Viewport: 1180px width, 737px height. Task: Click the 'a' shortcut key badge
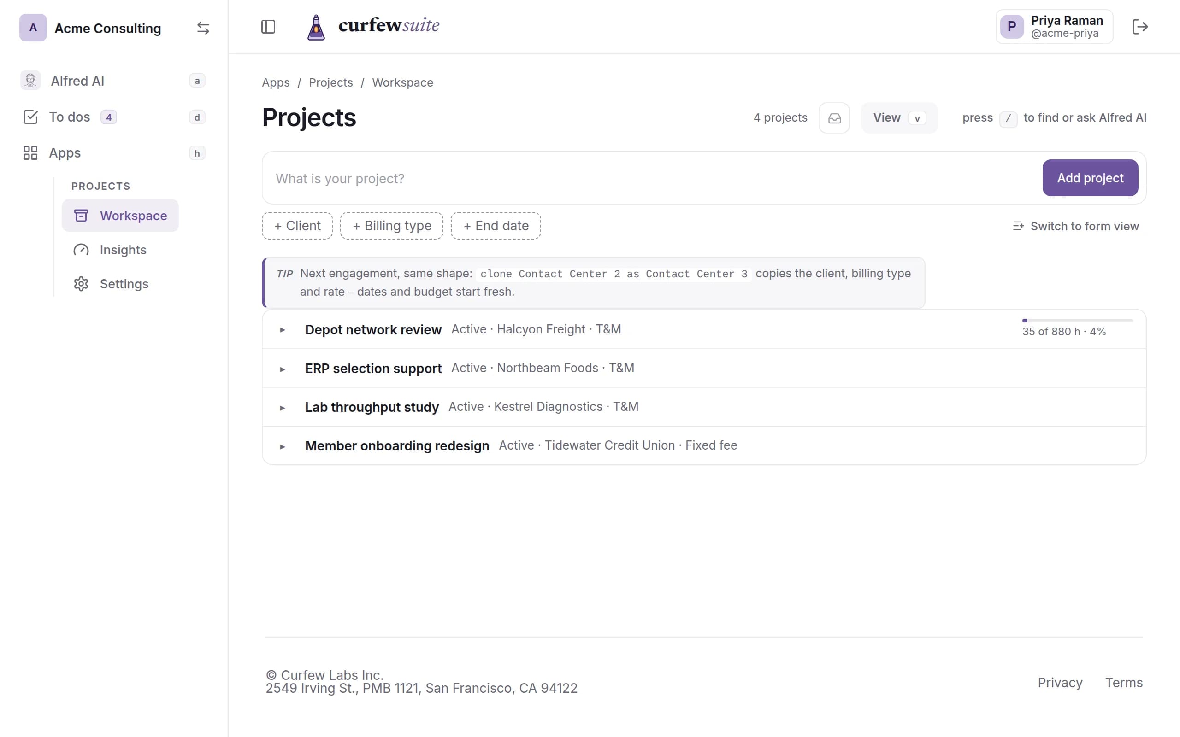(197, 81)
